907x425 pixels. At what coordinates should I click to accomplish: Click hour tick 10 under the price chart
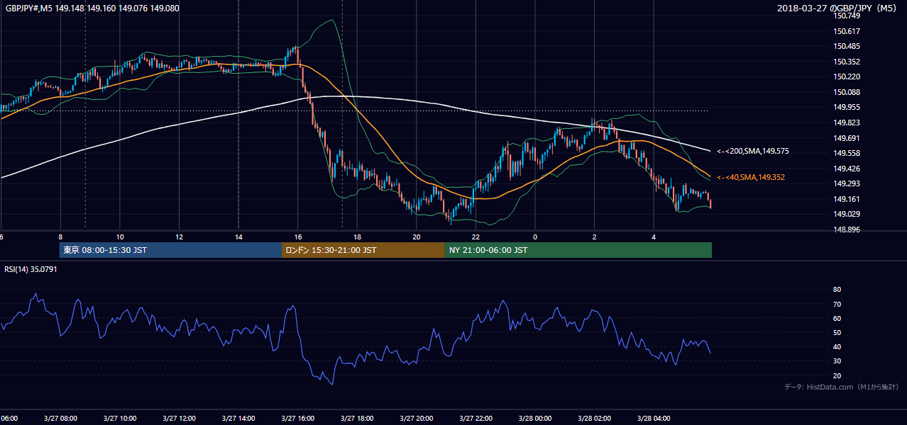point(120,237)
